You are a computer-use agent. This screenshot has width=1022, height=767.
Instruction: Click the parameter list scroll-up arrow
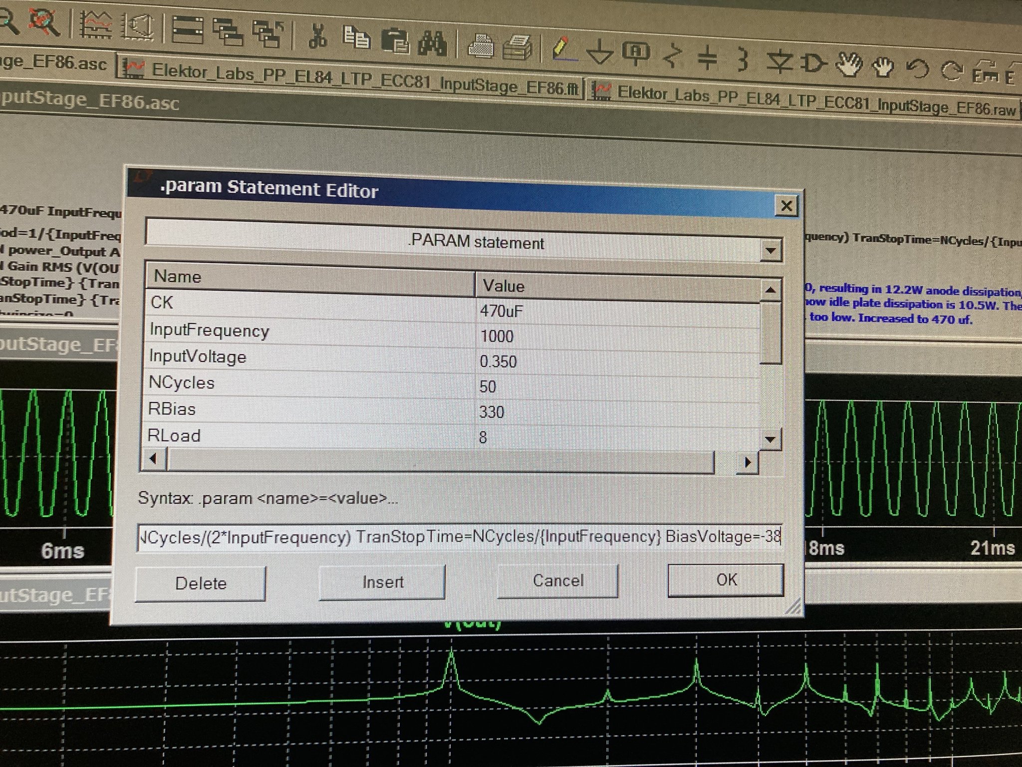(x=770, y=290)
